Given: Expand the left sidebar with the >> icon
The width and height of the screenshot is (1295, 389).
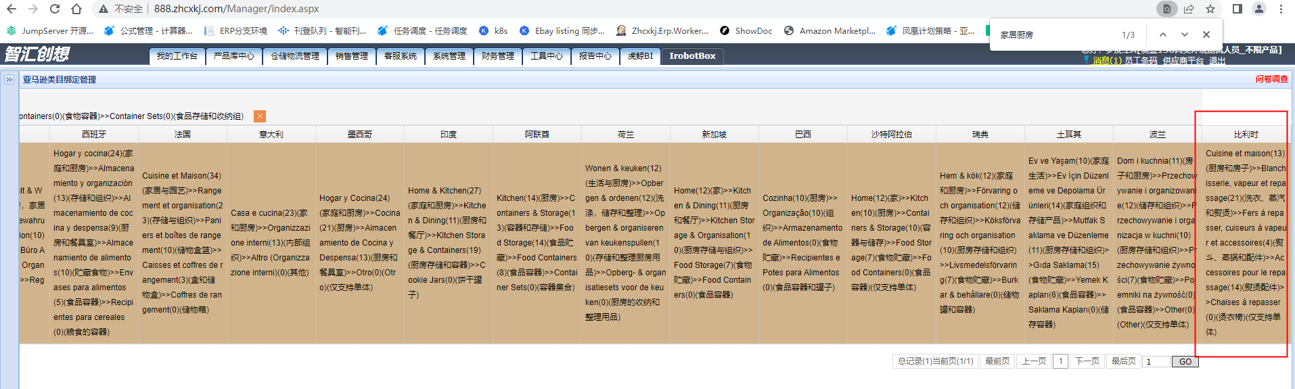Looking at the screenshot, I should click(x=9, y=79).
